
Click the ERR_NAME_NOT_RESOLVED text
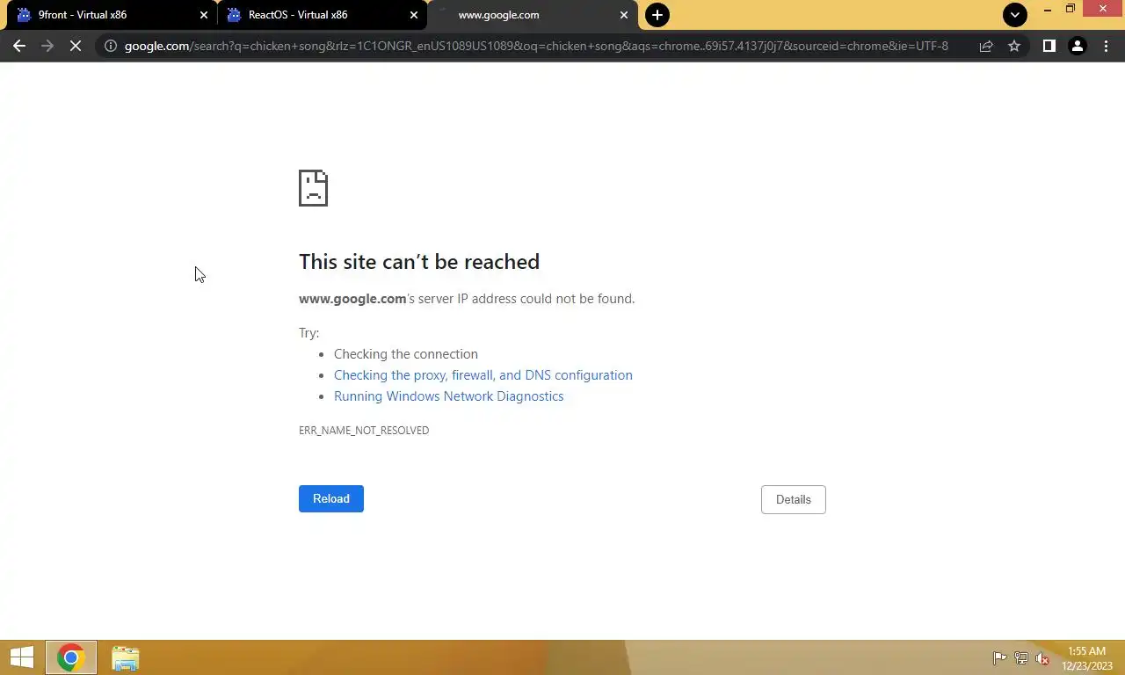pos(364,431)
